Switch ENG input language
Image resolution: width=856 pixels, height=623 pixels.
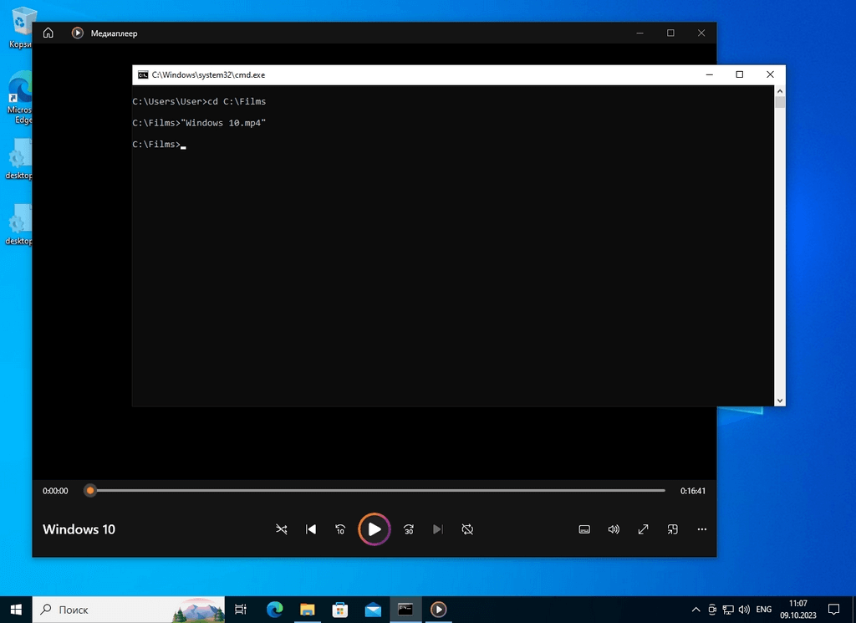(x=764, y=610)
